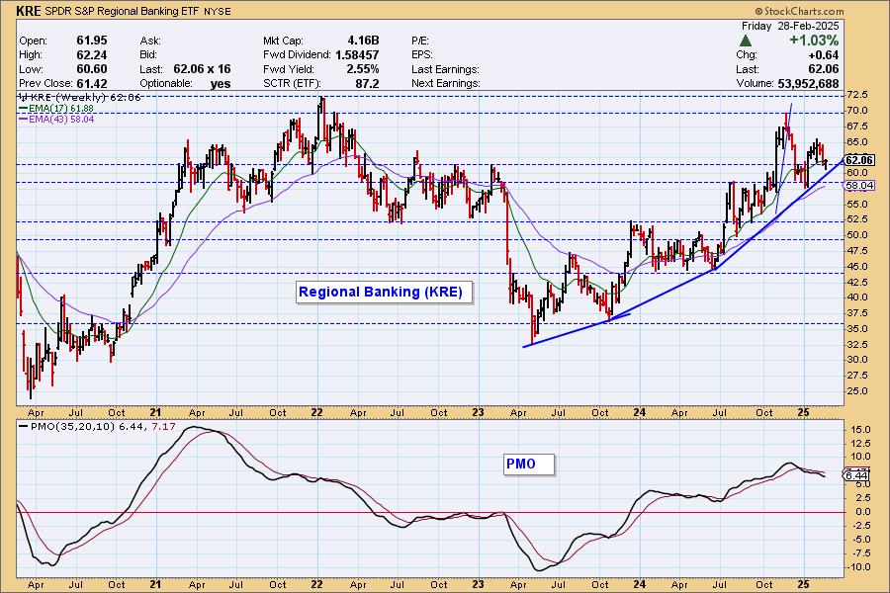Select the 'Bid:' label
Screen dimensions: 890x593
pos(148,54)
